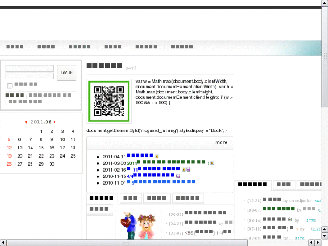The height and width of the screenshot is (246, 328).
Task: Select third tab under notices panel
Action: (156, 198)
